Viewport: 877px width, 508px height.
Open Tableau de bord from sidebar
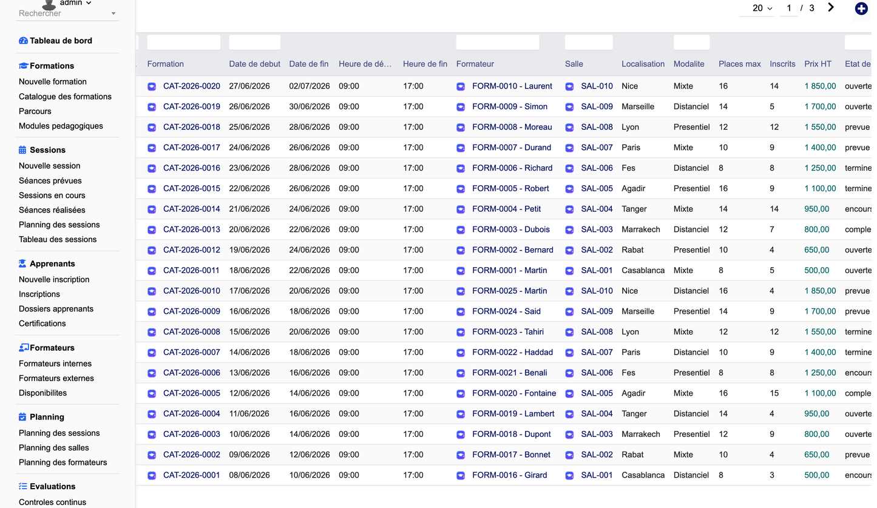pyautogui.click(x=61, y=41)
